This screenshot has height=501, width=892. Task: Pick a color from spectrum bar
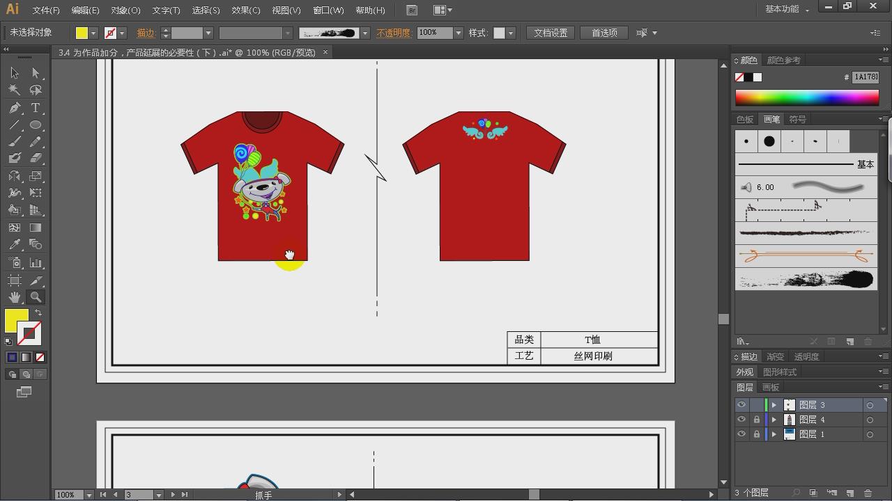pyautogui.click(x=807, y=97)
